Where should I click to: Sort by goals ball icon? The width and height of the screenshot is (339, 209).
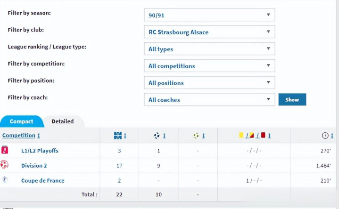(x=157, y=136)
